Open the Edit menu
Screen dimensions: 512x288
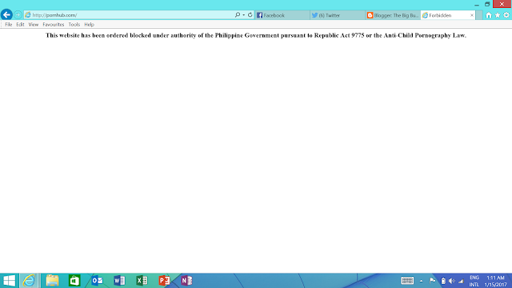point(20,25)
